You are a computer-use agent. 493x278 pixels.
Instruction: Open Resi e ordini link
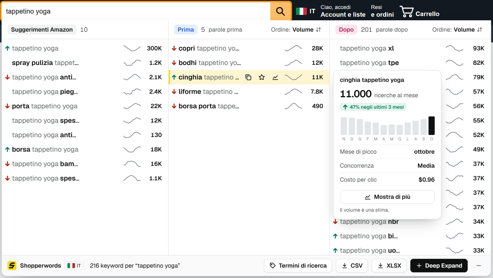pos(382,11)
